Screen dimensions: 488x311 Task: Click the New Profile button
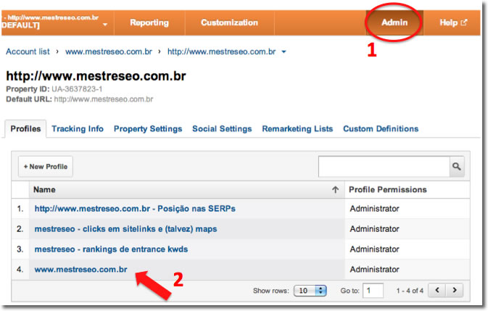46,167
